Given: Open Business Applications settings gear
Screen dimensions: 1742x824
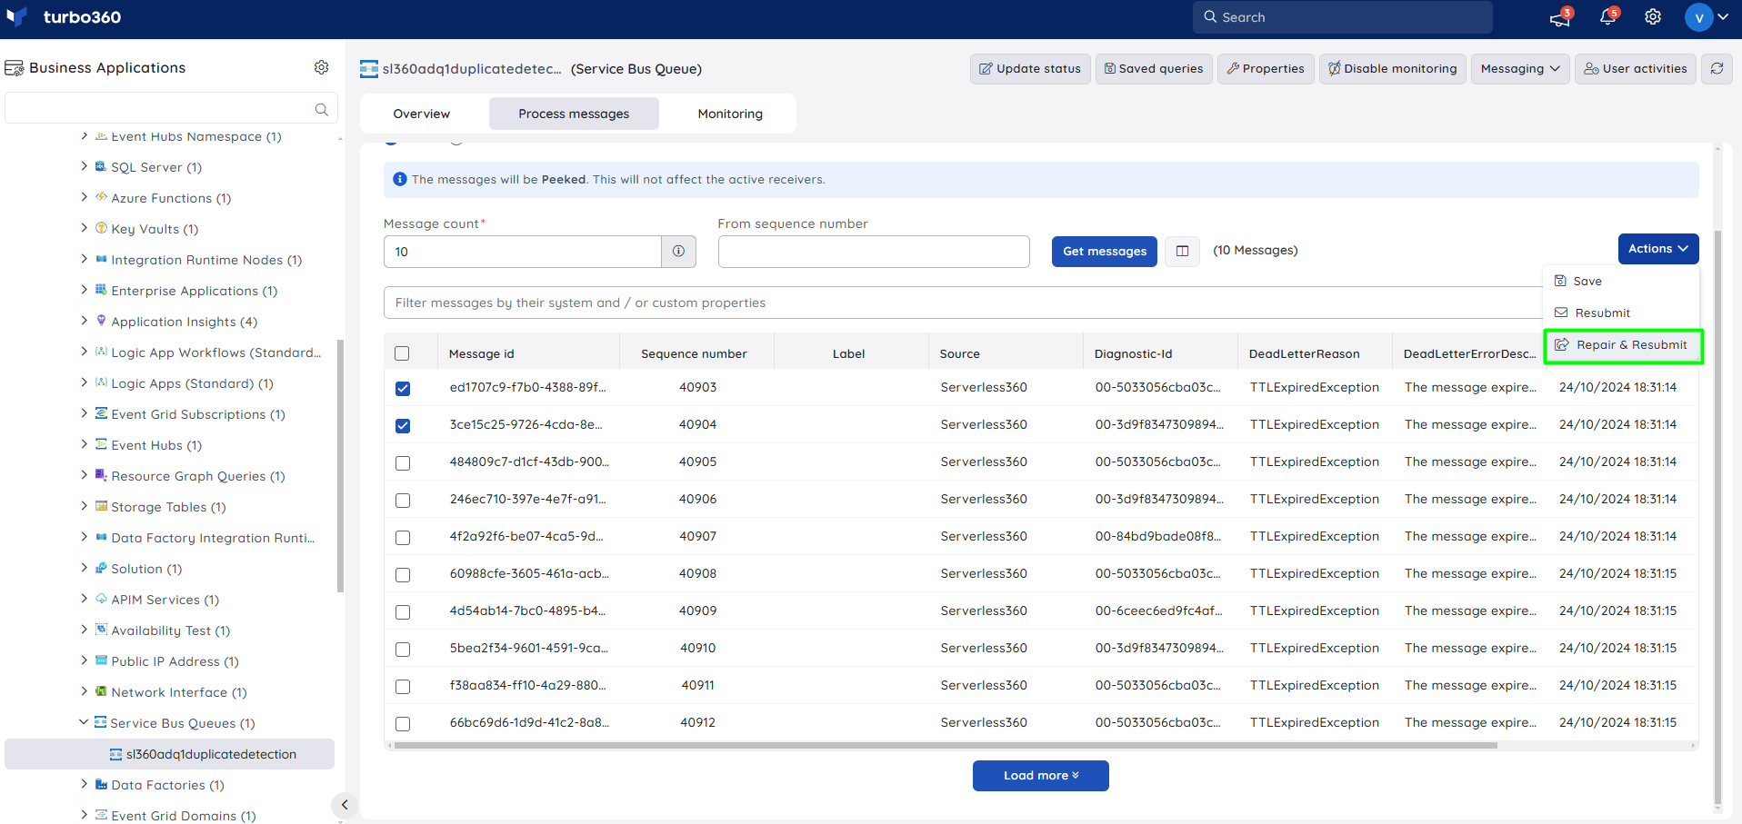Looking at the screenshot, I should (321, 67).
